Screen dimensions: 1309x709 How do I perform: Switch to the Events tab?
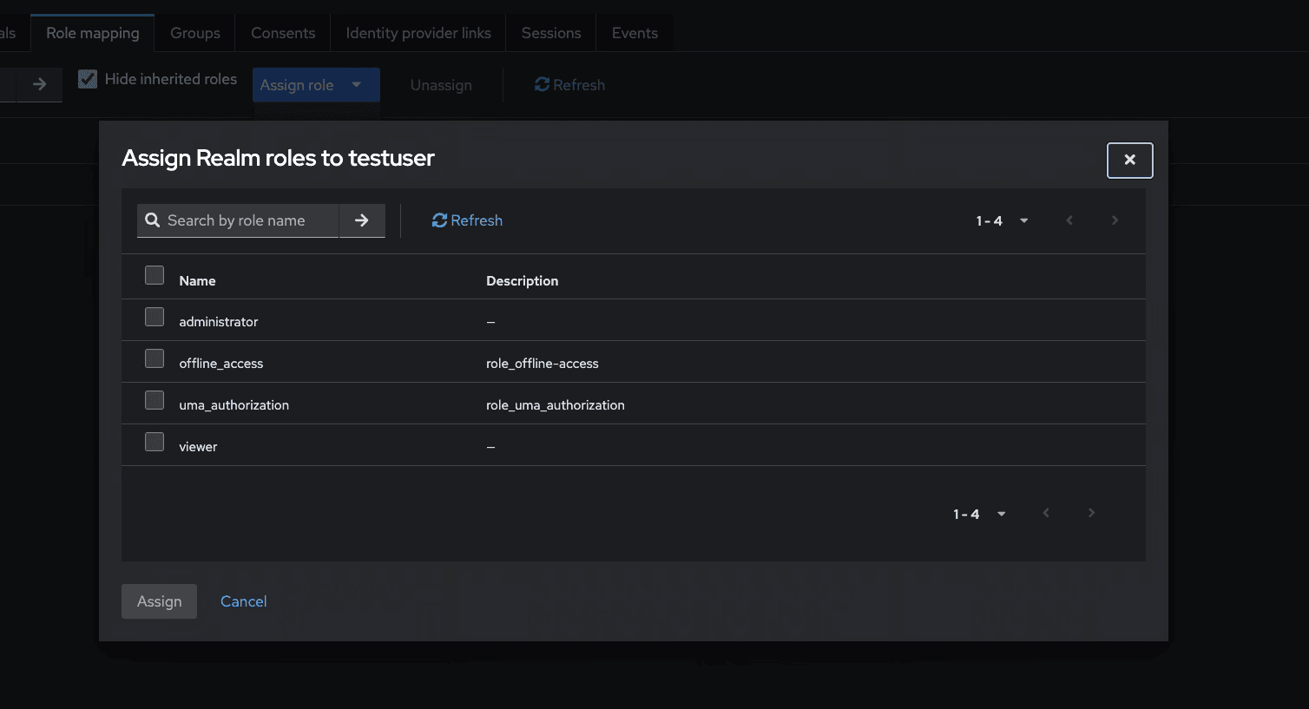(635, 33)
